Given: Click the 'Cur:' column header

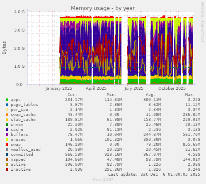Looking at the screenshot, I should [73, 95].
